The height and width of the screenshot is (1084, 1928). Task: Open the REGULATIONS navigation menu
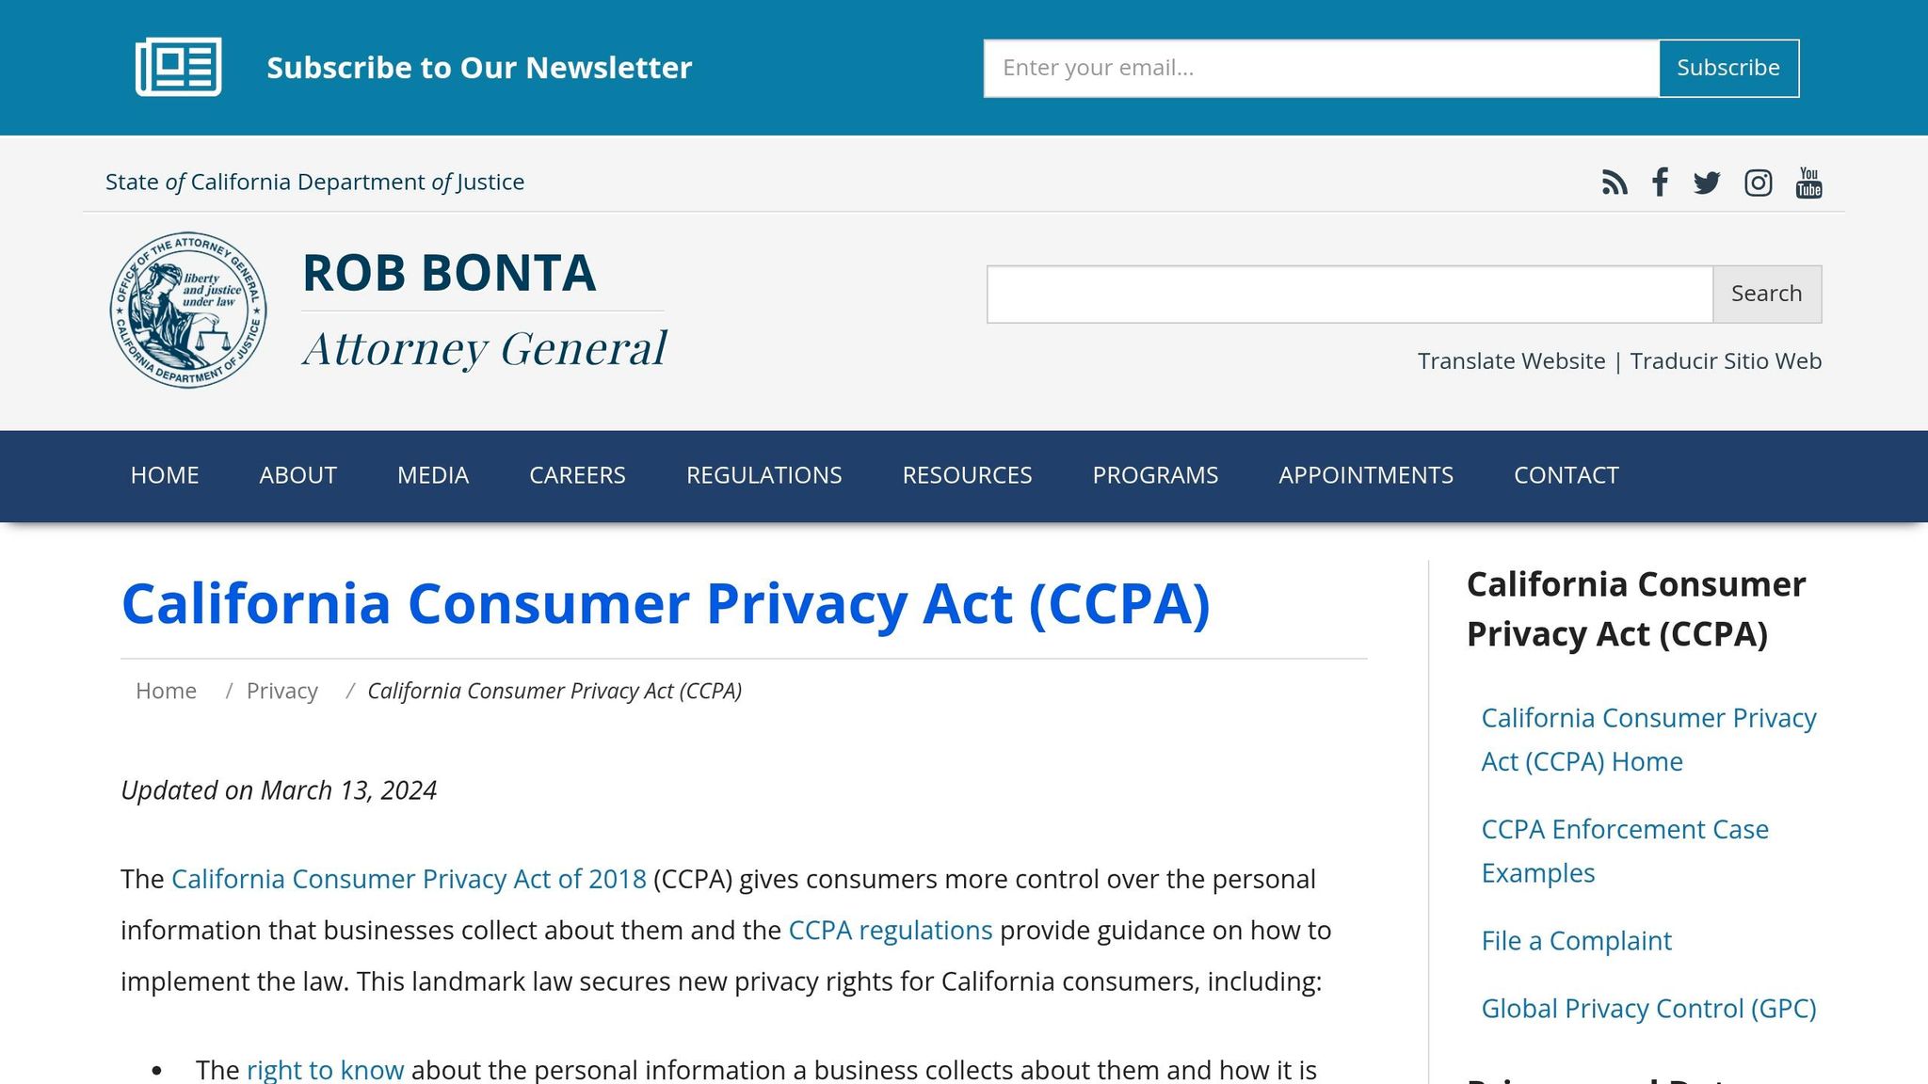point(764,475)
